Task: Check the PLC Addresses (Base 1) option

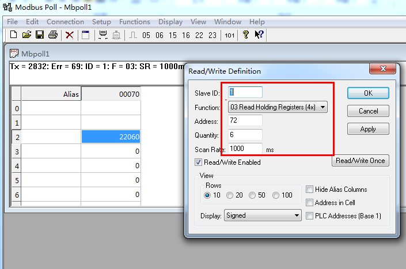Action: 310,216
